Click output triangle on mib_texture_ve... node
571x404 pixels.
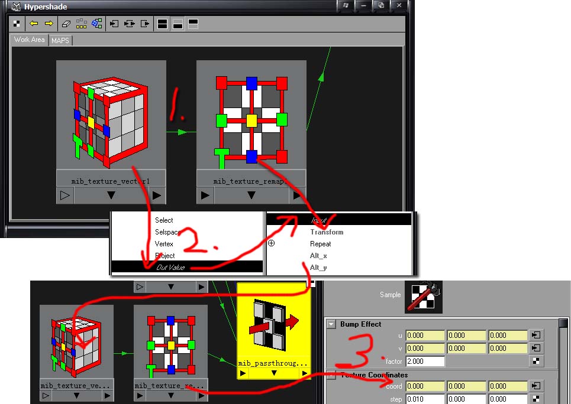(107, 396)
